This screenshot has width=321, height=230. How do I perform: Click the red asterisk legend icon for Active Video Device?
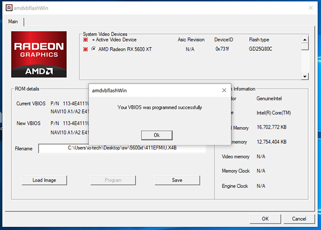pyautogui.click(x=85, y=40)
